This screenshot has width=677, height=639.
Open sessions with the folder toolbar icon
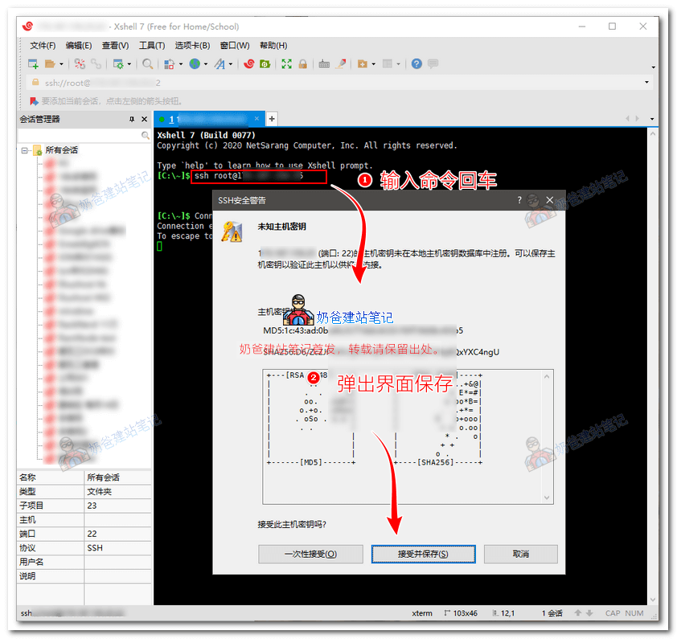[x=51, y=63]
